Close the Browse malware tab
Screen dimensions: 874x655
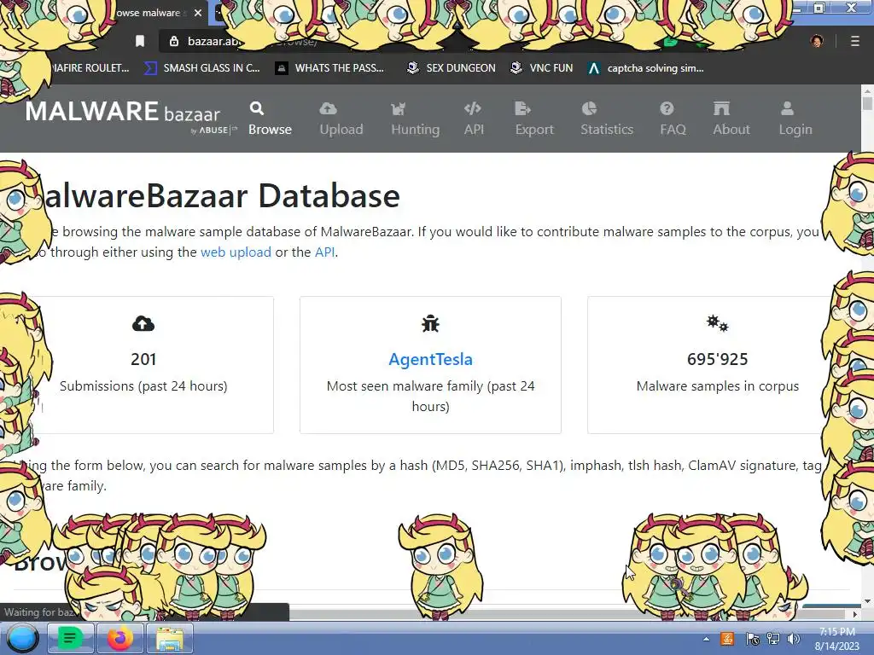pos(198,12)
